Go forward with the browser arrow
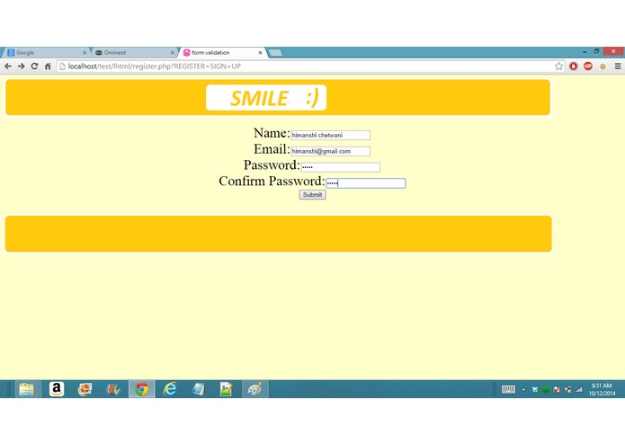Screen dimensions: 625x444 (21, 67)
